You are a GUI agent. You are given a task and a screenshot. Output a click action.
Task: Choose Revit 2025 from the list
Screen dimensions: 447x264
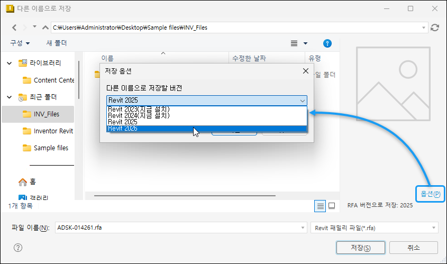(207, 122)
